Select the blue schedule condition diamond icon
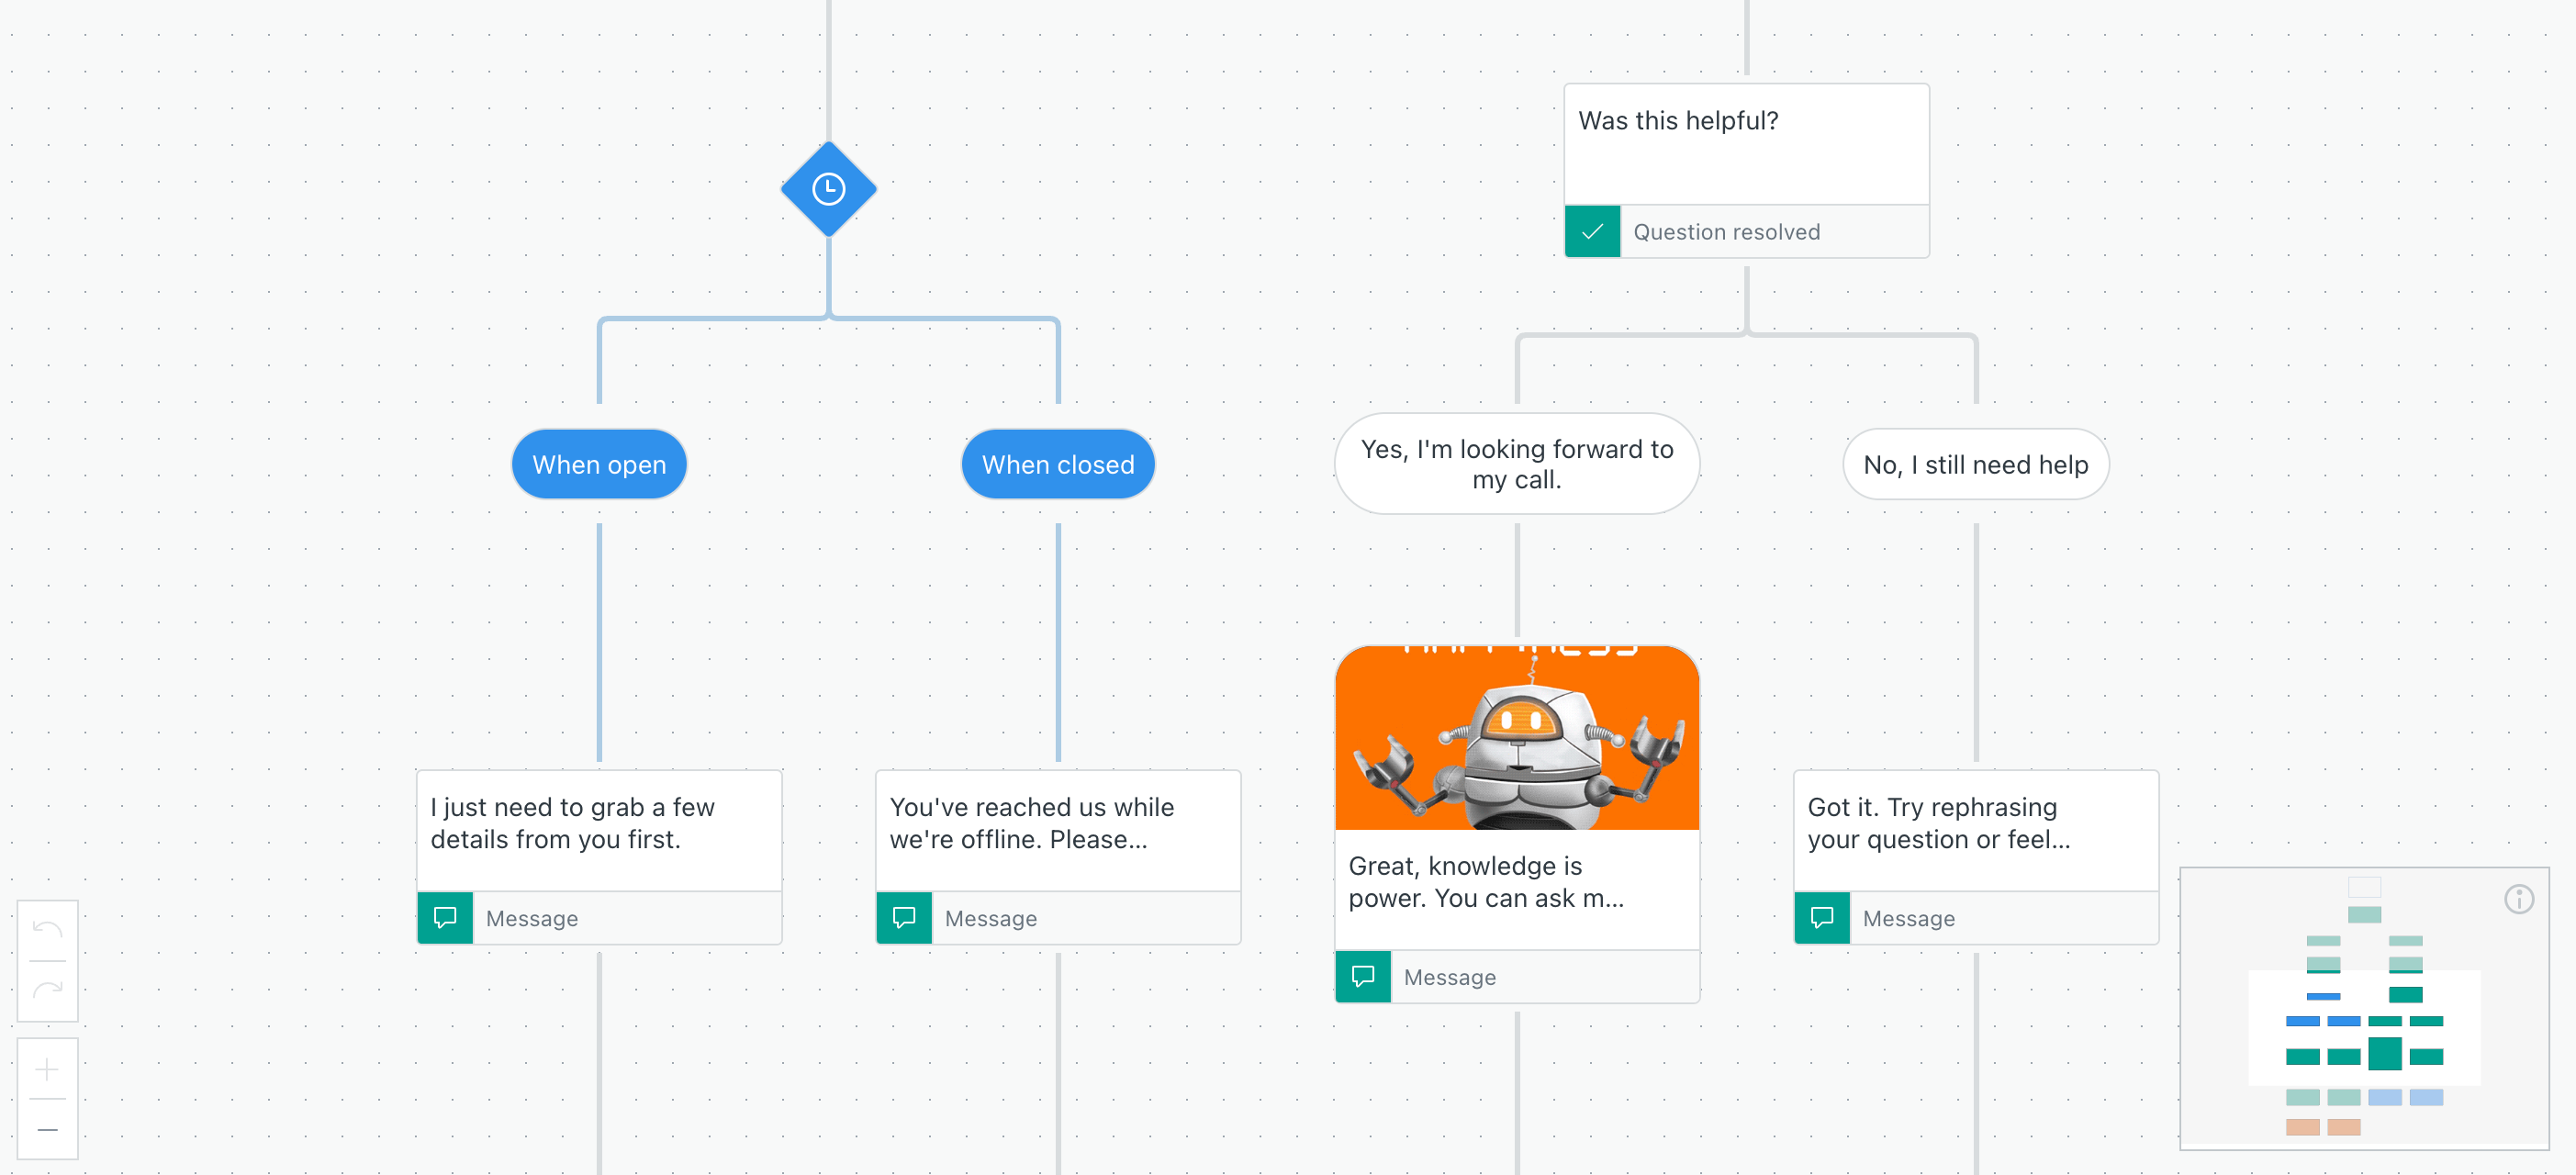 pos(828,188)
